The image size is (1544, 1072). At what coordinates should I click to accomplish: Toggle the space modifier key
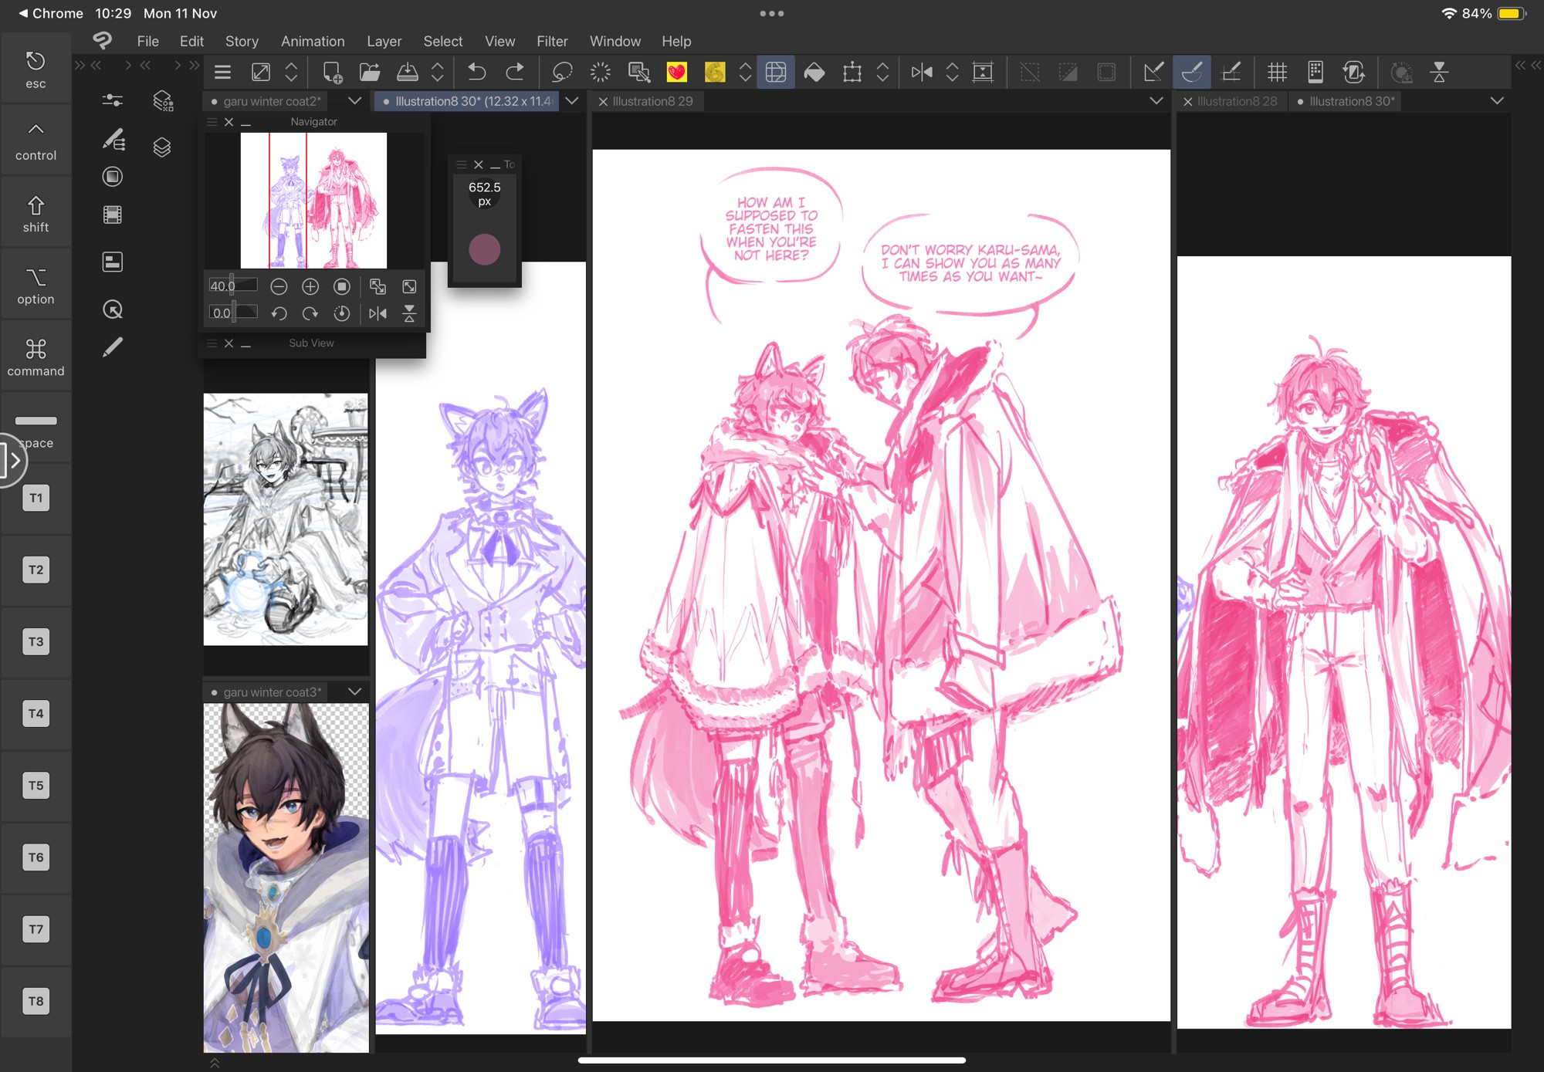point(36,429)
